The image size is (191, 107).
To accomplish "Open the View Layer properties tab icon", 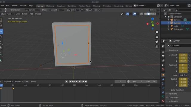I will [163, 61].
